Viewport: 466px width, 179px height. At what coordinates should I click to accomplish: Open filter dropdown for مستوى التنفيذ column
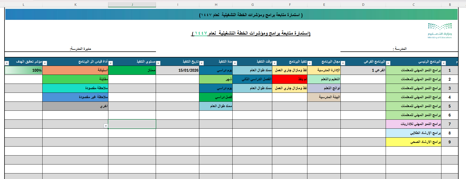tap(158, 63)
